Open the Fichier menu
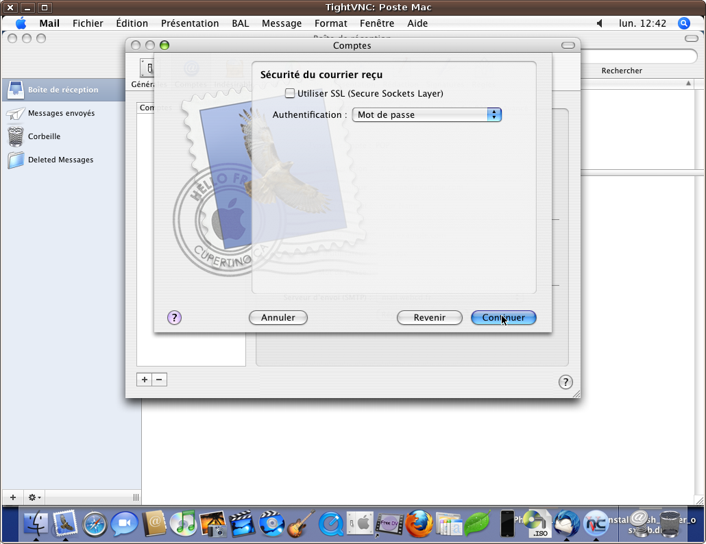 (88, 23)
